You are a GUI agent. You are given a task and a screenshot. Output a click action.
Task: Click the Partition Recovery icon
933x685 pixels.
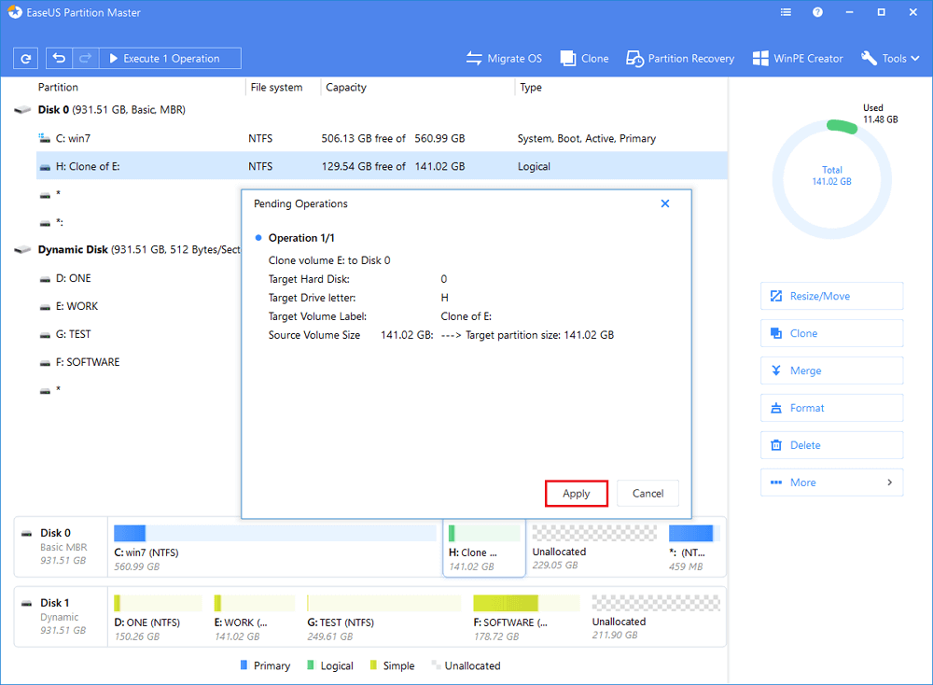tap(634, 58)
